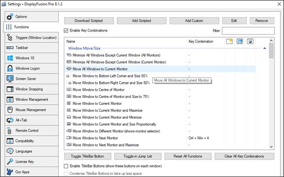
Task: Click the Windows Logon padlock icon
Action: click(x=10, y=68)
